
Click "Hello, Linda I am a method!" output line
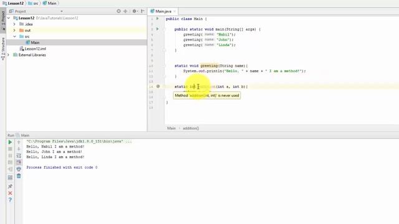pos(55,157)
